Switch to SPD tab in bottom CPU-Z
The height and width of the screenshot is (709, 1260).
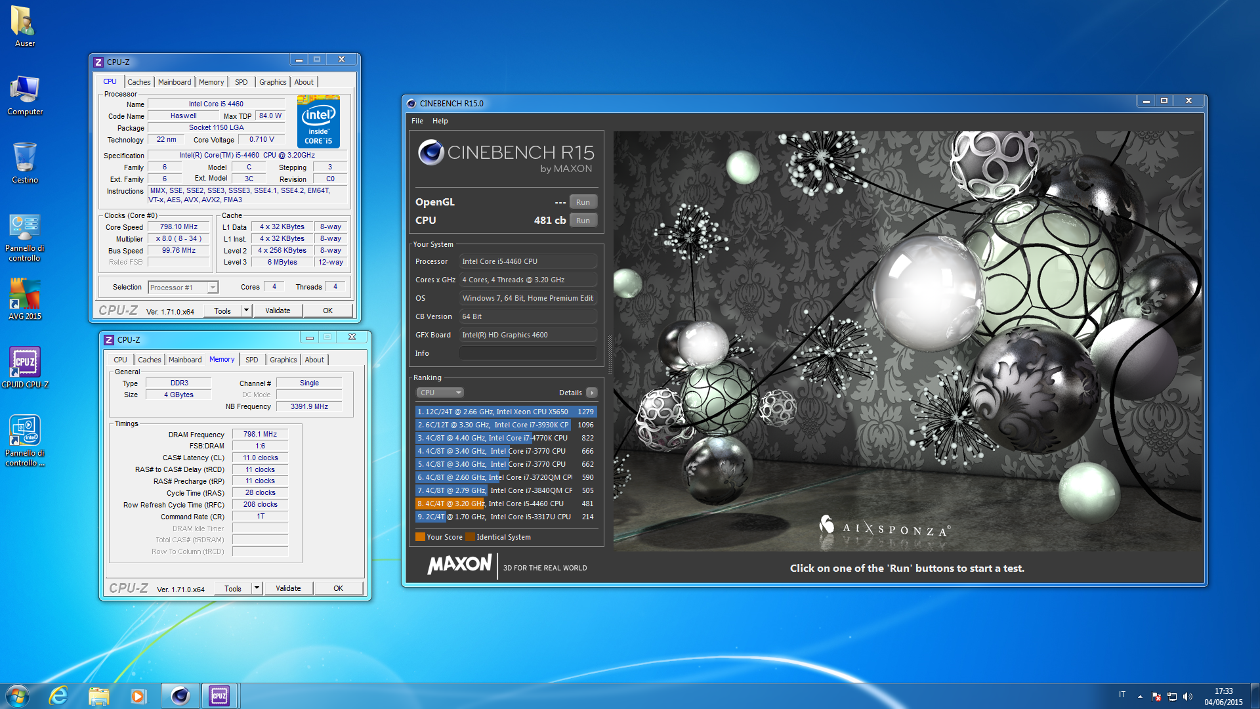pyautogui.click(x=252, y=360)
